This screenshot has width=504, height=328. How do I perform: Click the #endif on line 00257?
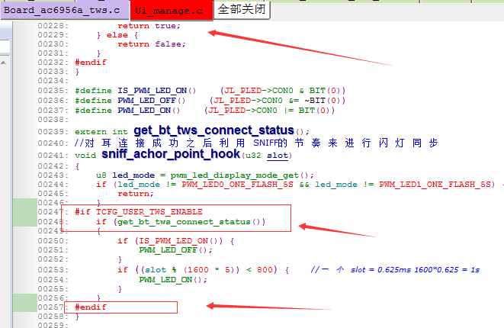click(x=90, y=307)
